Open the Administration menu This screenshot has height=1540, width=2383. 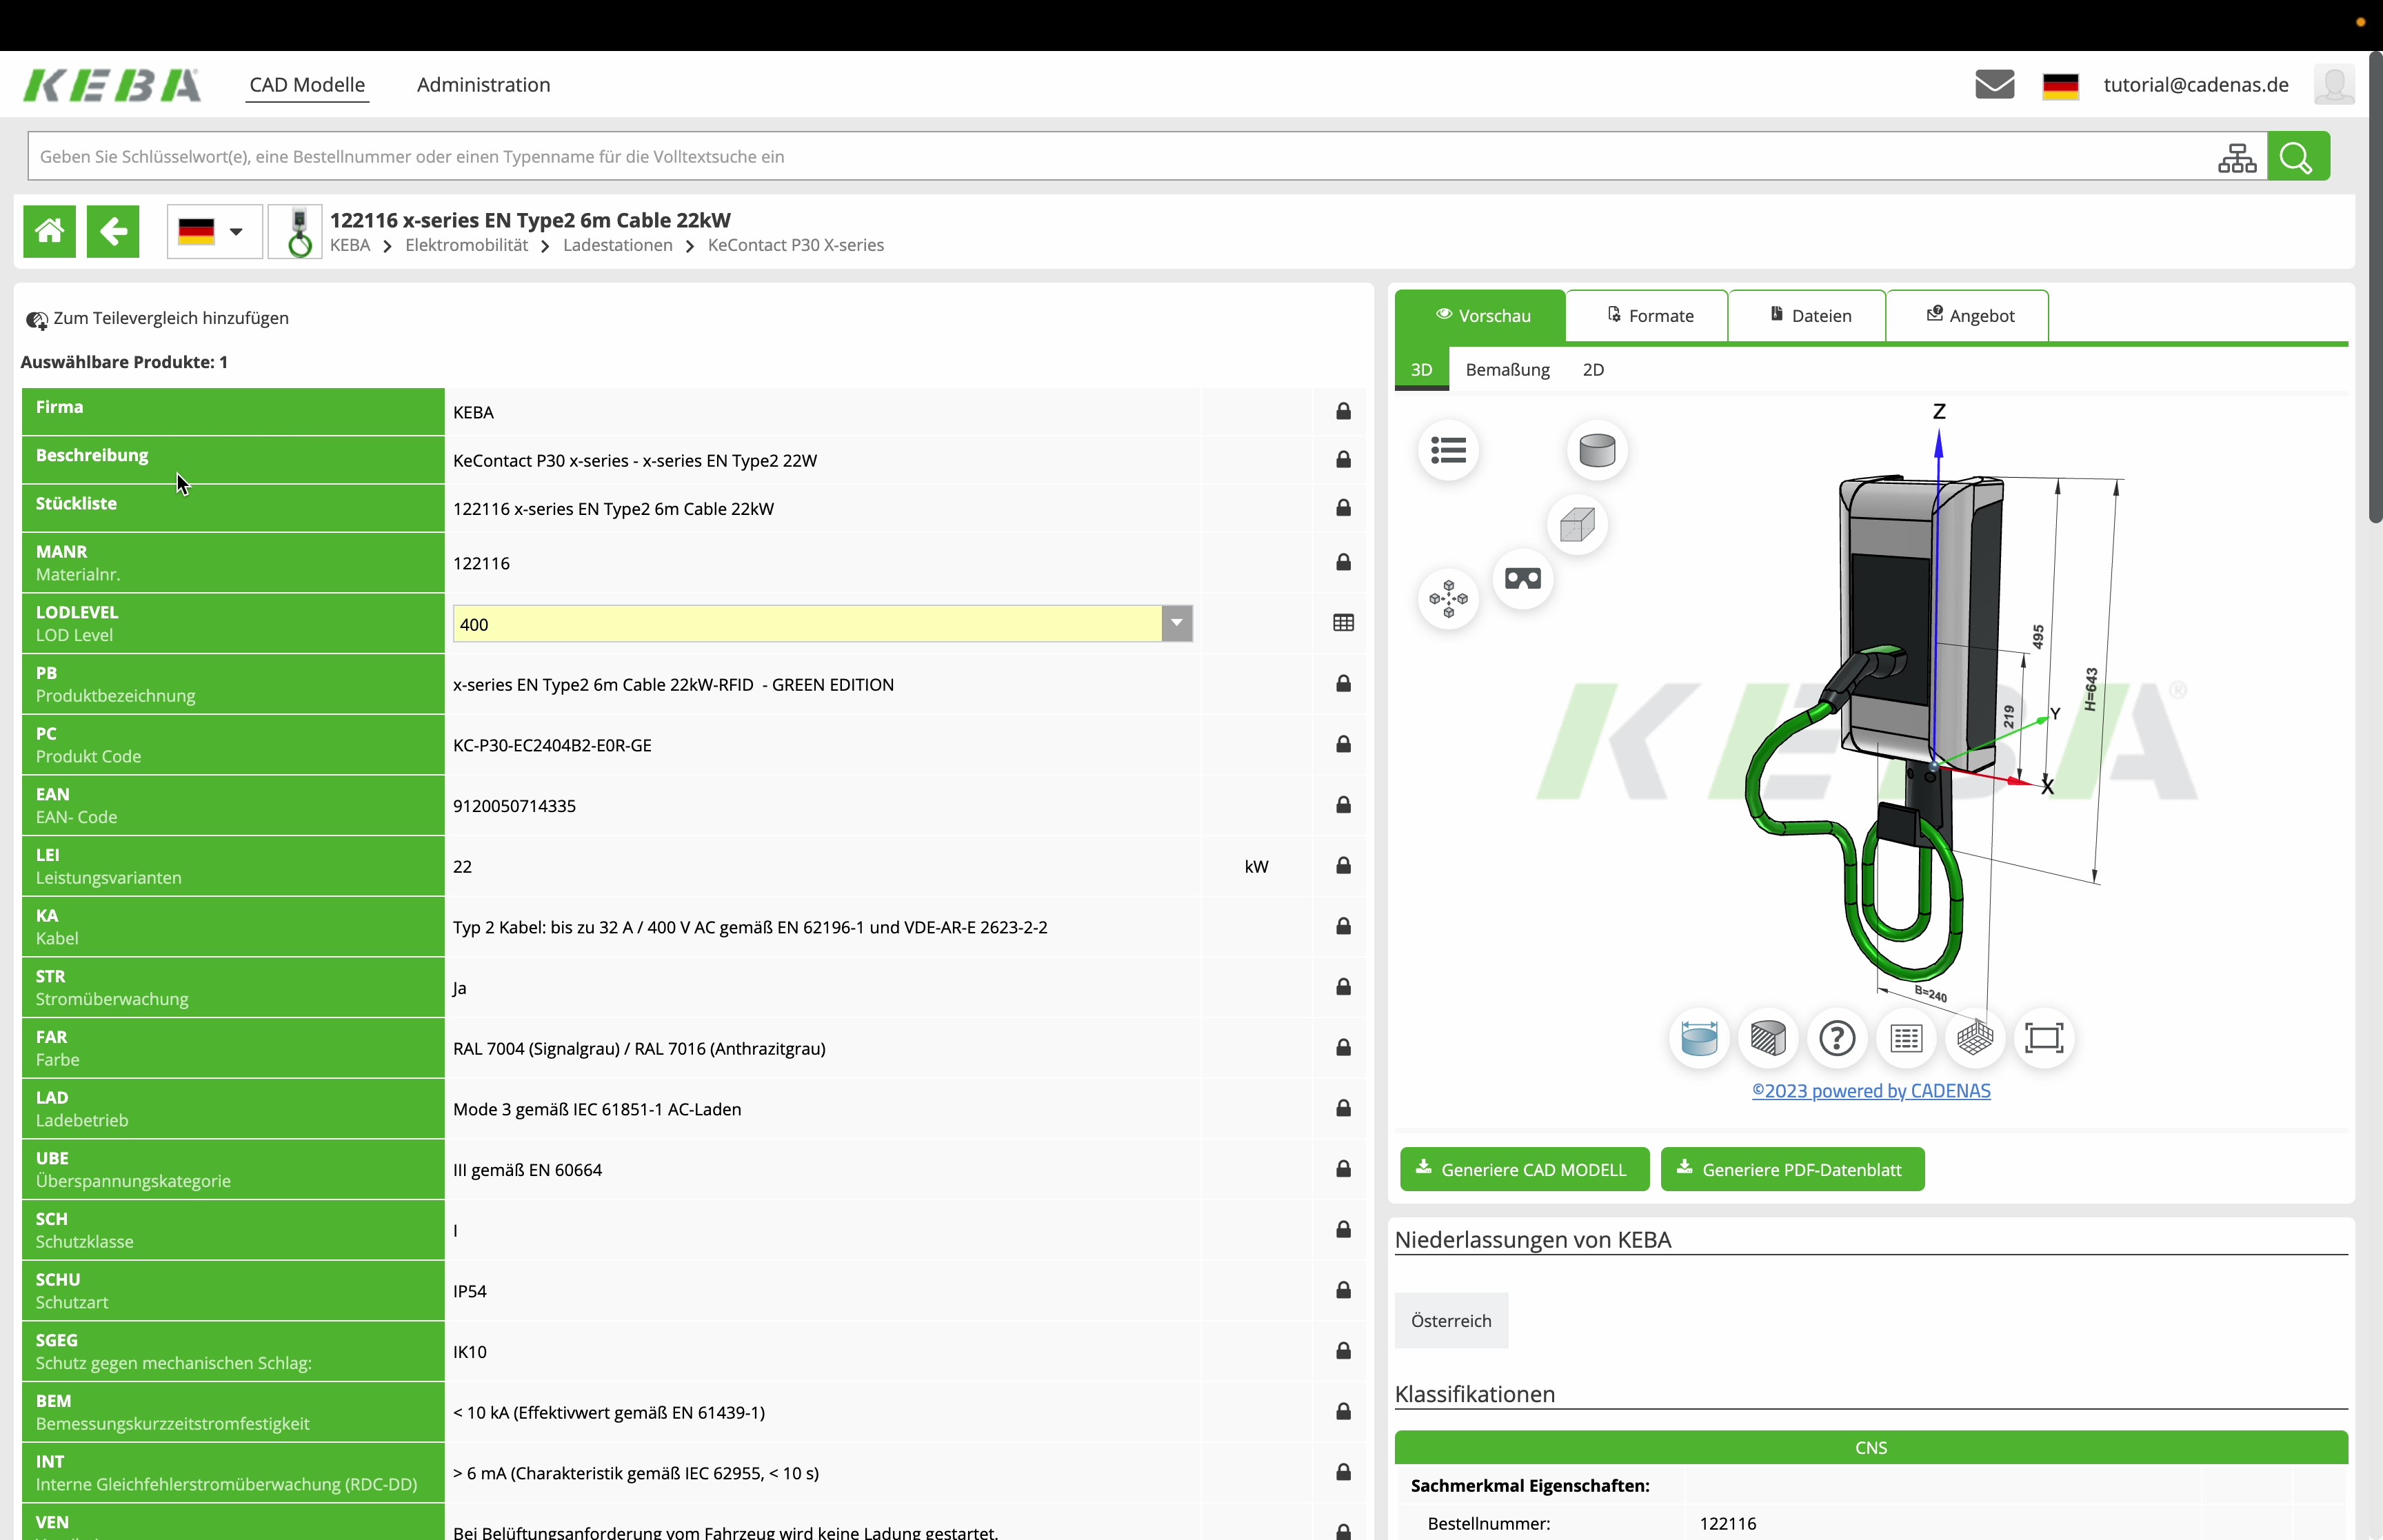click(483, 85)
